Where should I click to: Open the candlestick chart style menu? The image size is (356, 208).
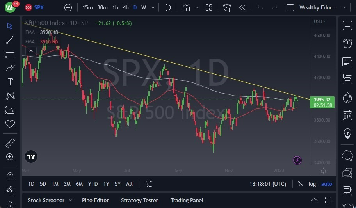168,7
